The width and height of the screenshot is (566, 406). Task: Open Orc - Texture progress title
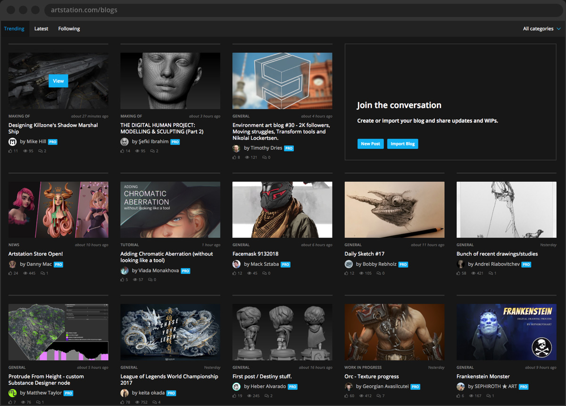(x=372, y=376)
